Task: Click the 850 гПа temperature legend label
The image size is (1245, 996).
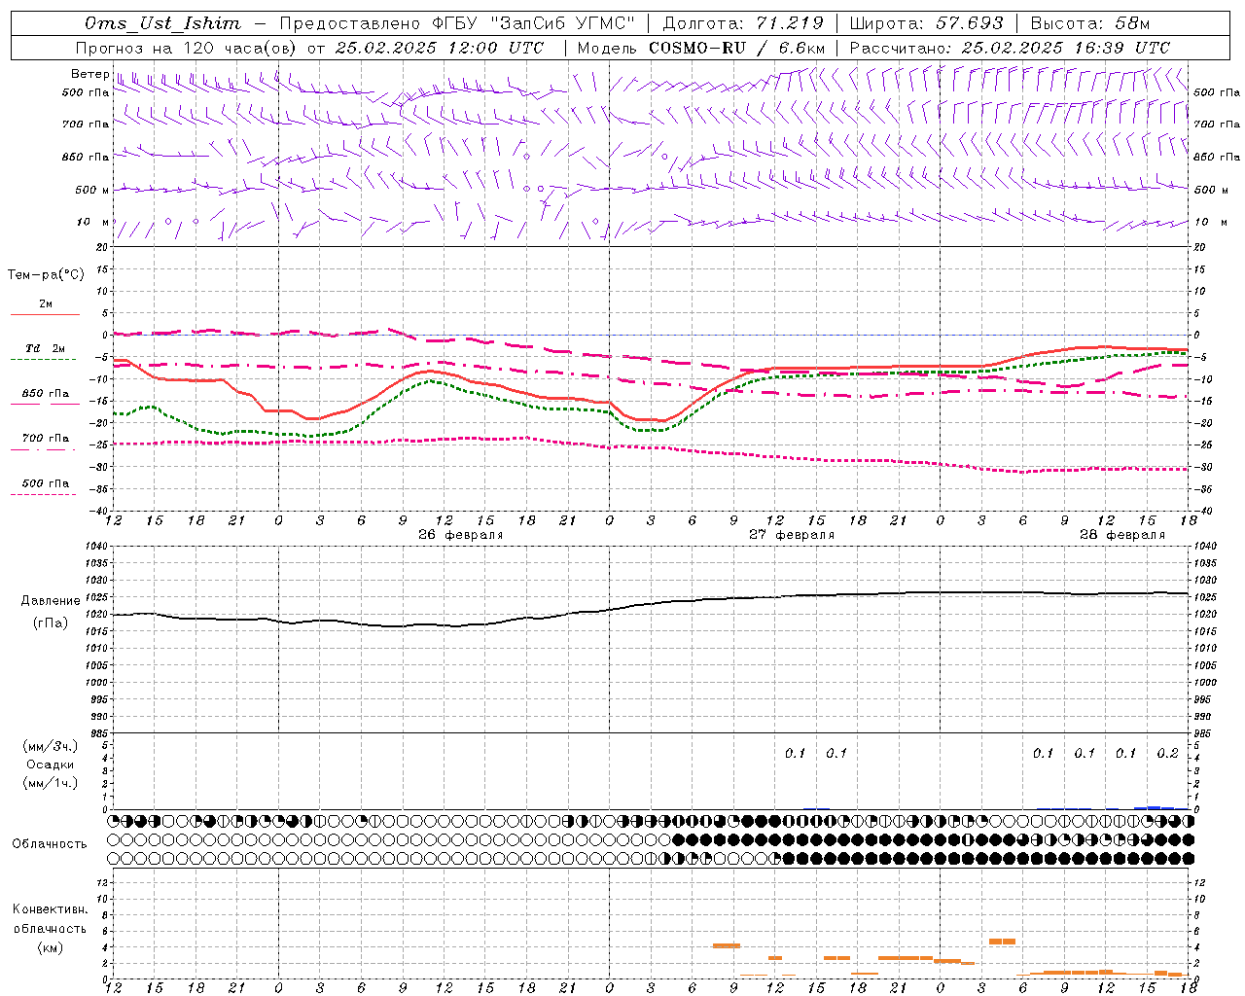Action: point(45,394)
